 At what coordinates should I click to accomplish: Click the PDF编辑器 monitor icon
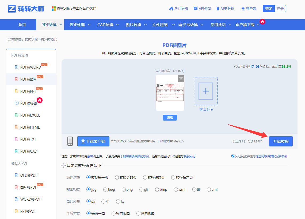(17, 103)
